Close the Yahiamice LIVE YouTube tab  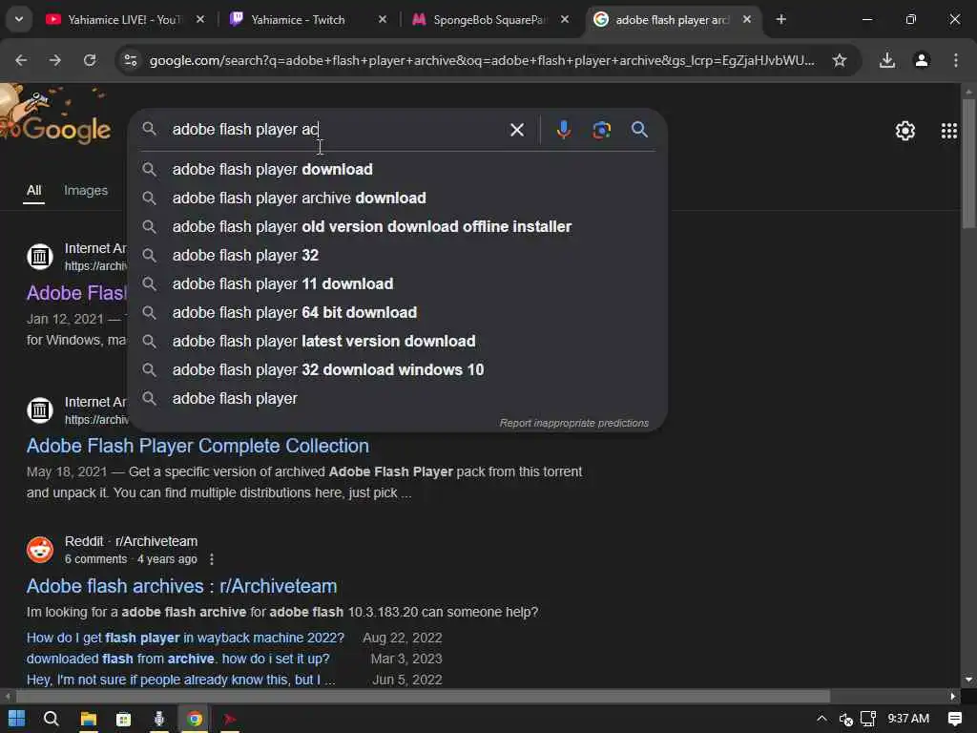coord(200,19)
